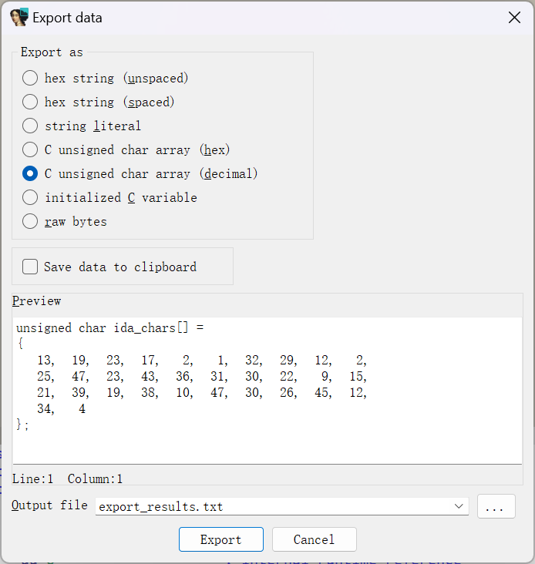
Task: Enable Save data to clipboard checkbox
Action: [31, 267]
